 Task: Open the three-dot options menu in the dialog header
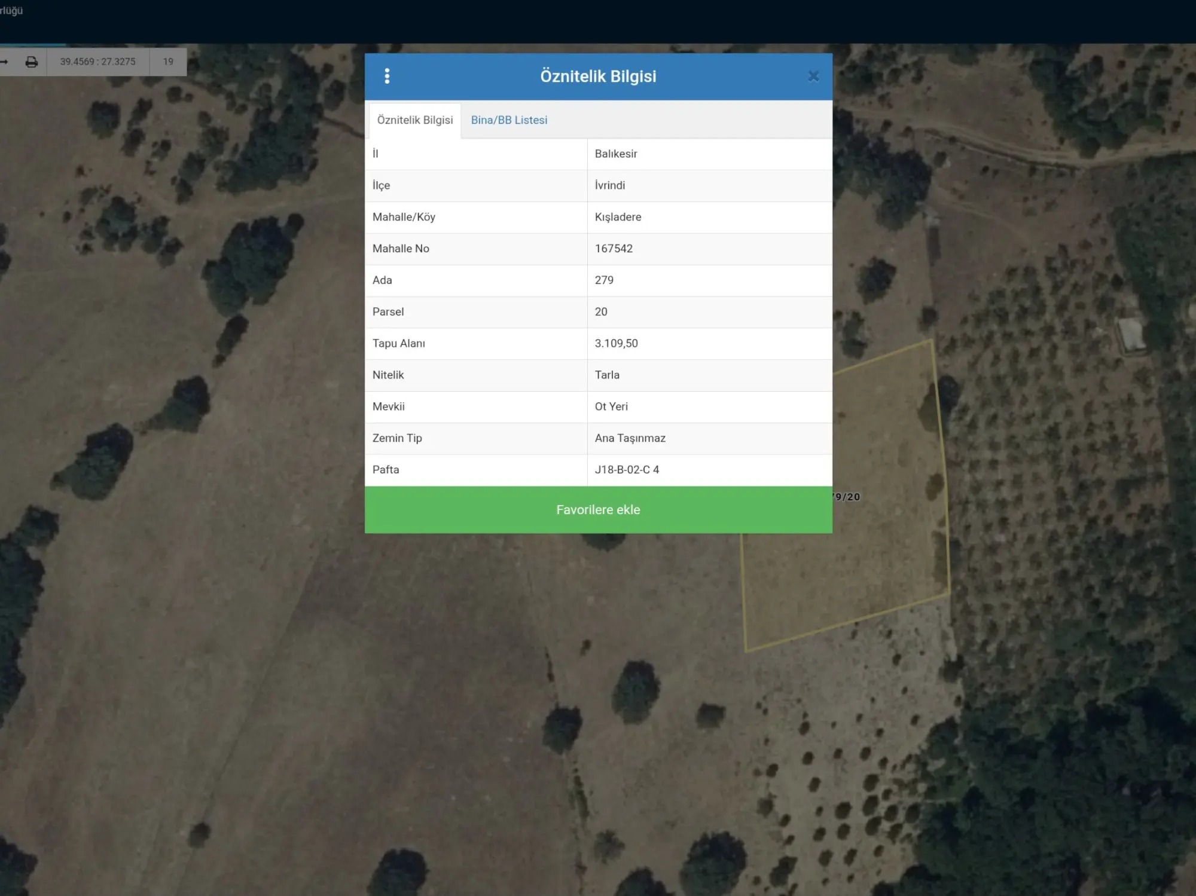point(387,76)
